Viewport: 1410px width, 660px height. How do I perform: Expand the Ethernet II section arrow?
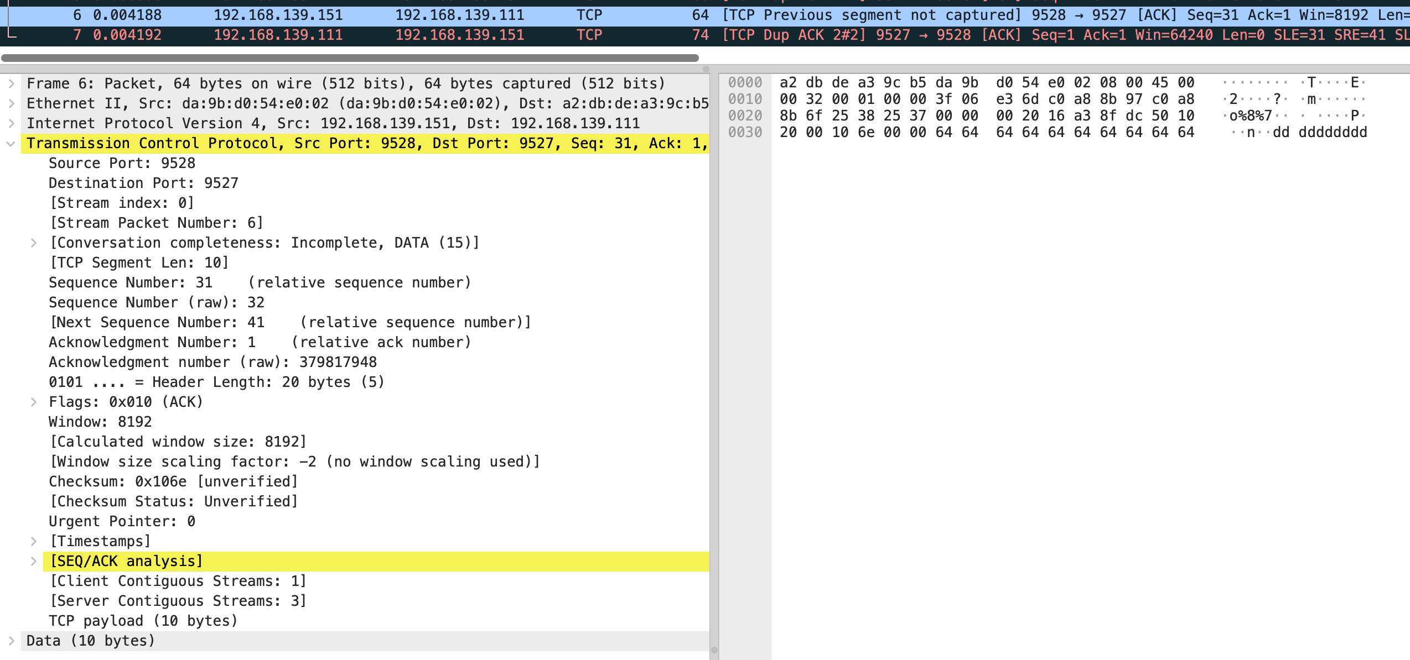click(x=11, y=103)
